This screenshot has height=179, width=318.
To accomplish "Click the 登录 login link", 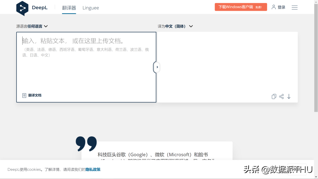I will 281,7.
